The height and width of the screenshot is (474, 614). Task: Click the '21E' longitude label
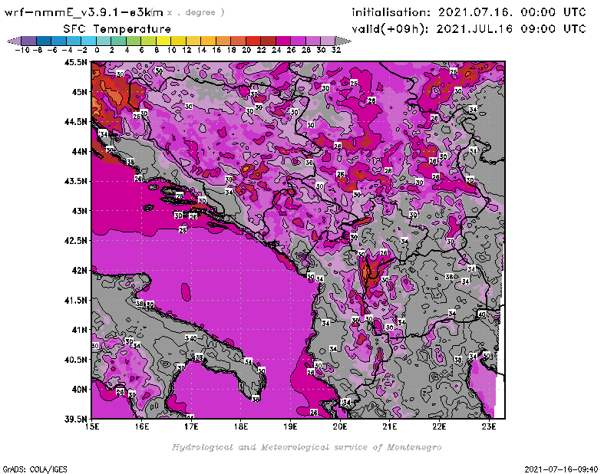click(x=390, y=426)
